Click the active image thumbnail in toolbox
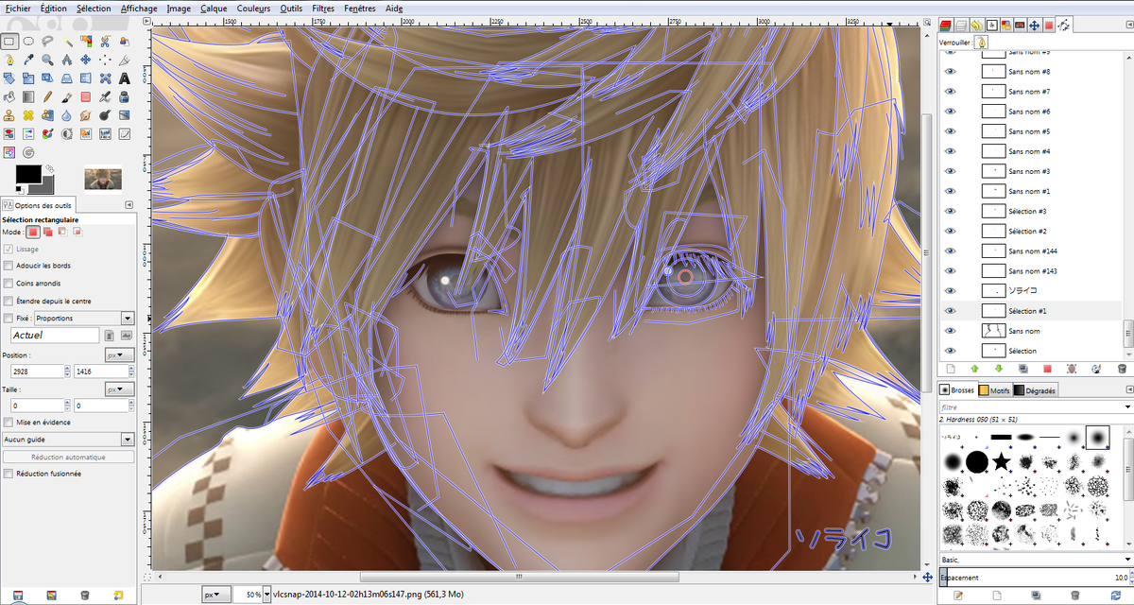This screenshot has width=1134, height=605. 103,179
